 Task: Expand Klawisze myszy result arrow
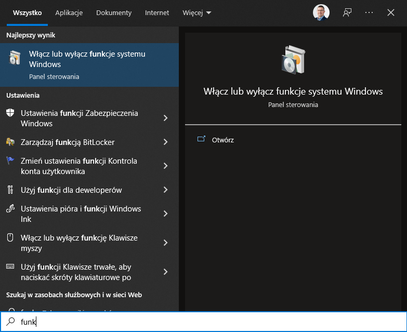165,243
